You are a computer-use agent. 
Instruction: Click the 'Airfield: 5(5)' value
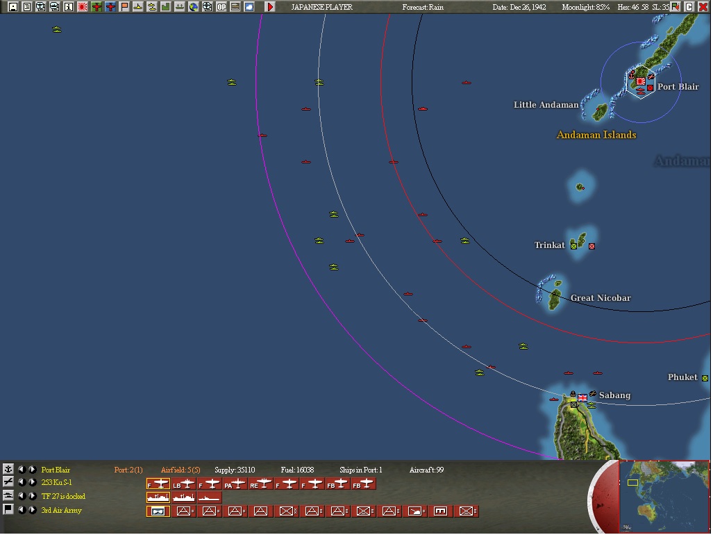coord(181,470)
